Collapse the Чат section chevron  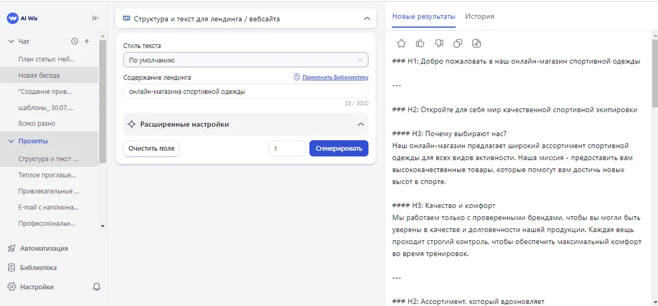[x=11, y=42]
